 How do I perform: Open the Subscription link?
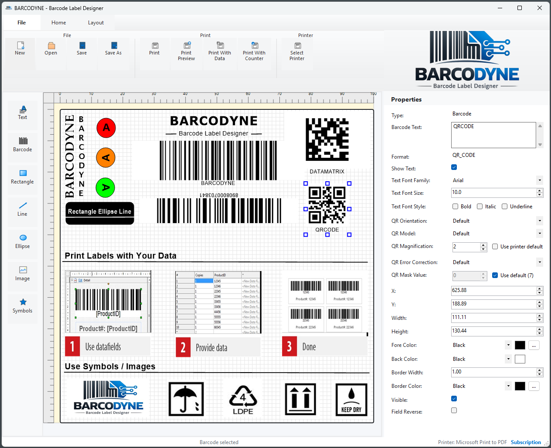pos(525,442)
